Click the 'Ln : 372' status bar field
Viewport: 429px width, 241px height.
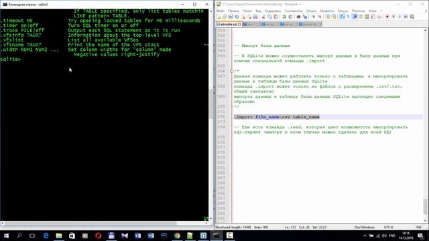point(290,227)
